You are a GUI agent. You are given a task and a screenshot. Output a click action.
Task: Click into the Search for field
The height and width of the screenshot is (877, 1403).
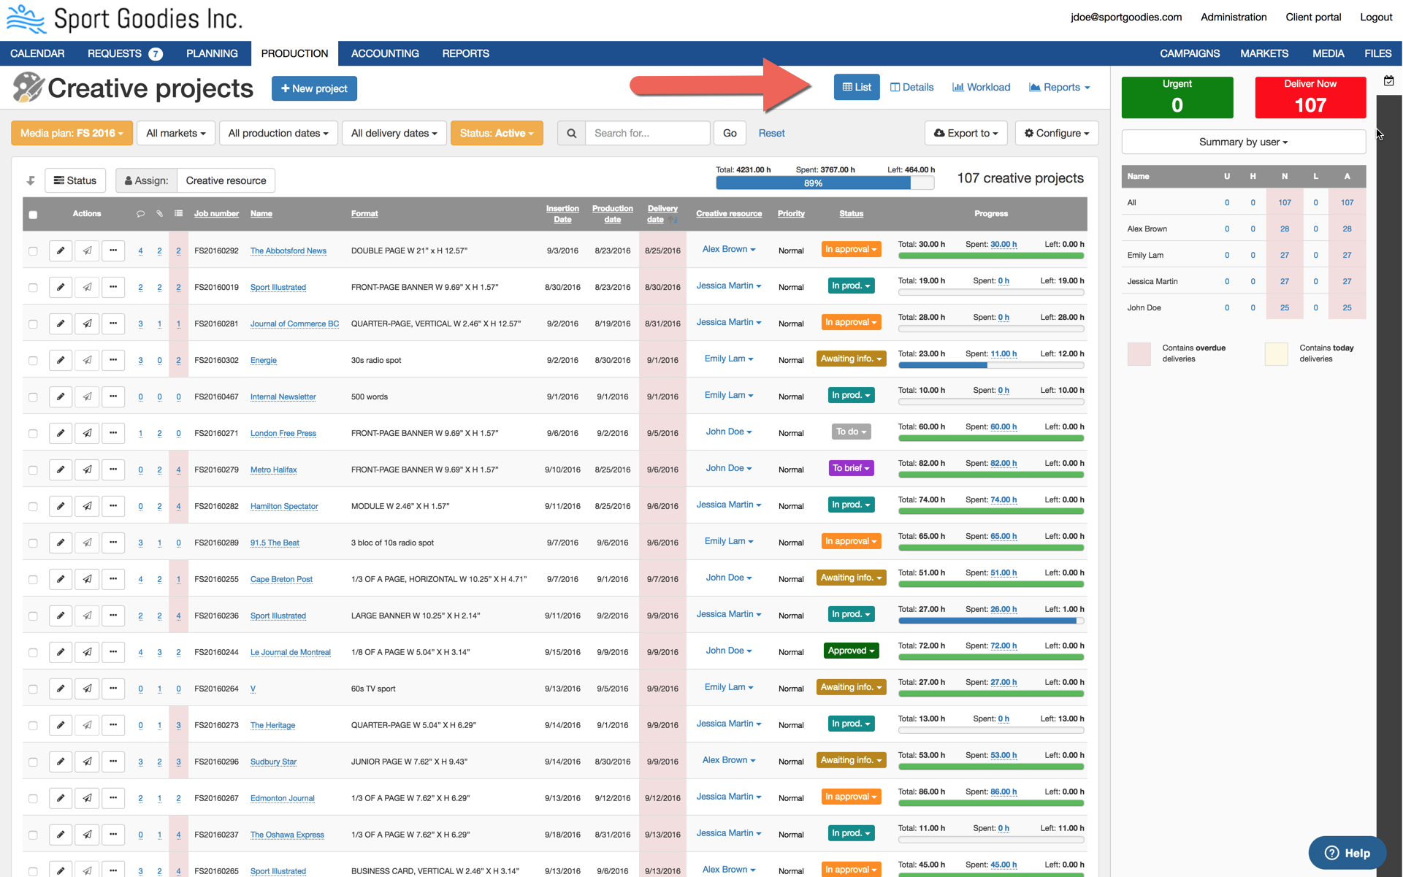click(647, 133)
